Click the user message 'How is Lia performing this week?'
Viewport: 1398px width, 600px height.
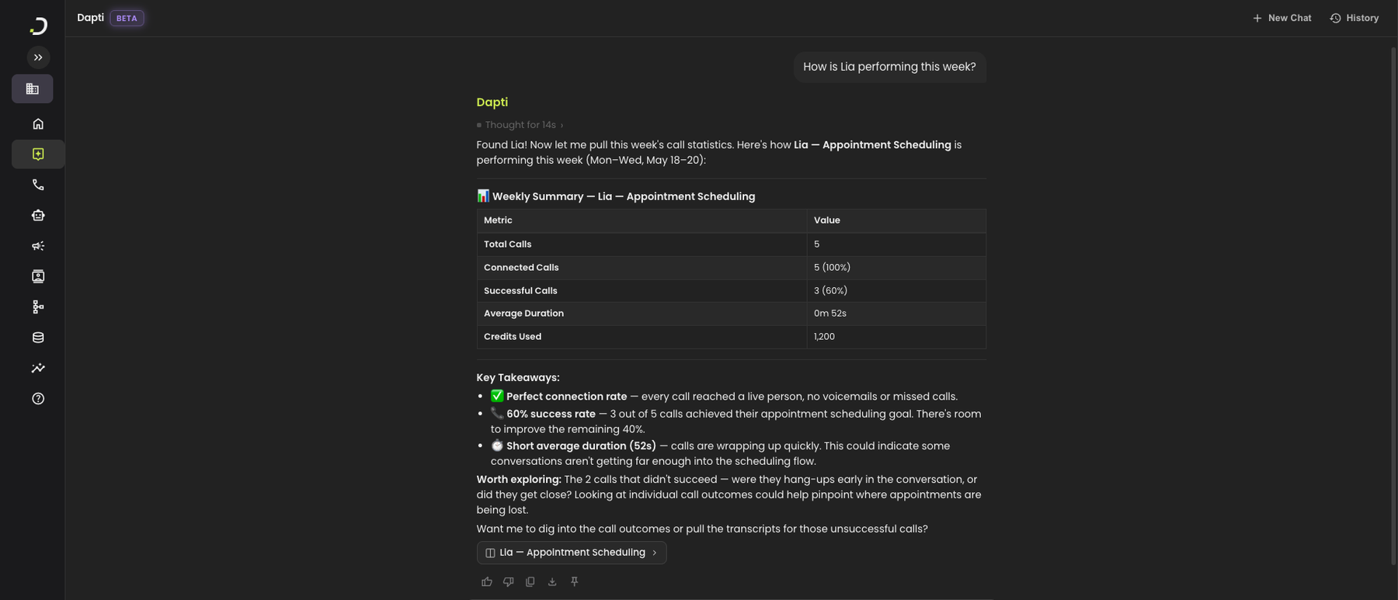[x=889, y=67]
